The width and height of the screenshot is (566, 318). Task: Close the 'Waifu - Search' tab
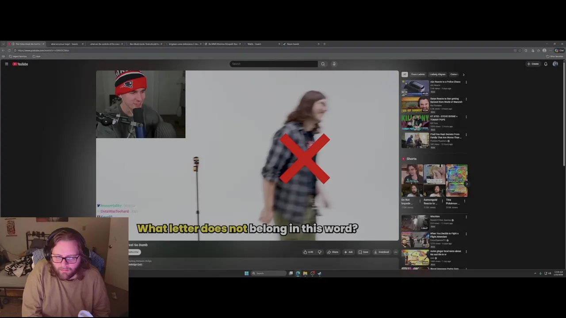279,44
